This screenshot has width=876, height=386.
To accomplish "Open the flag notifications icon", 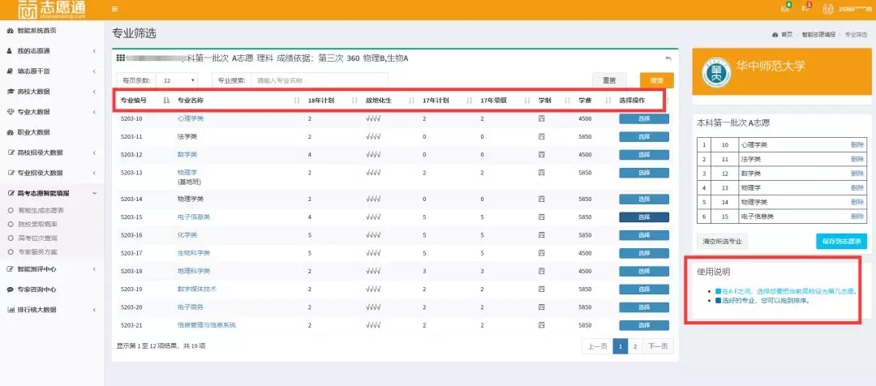I will pyautogui.click(x=805, y=9).
